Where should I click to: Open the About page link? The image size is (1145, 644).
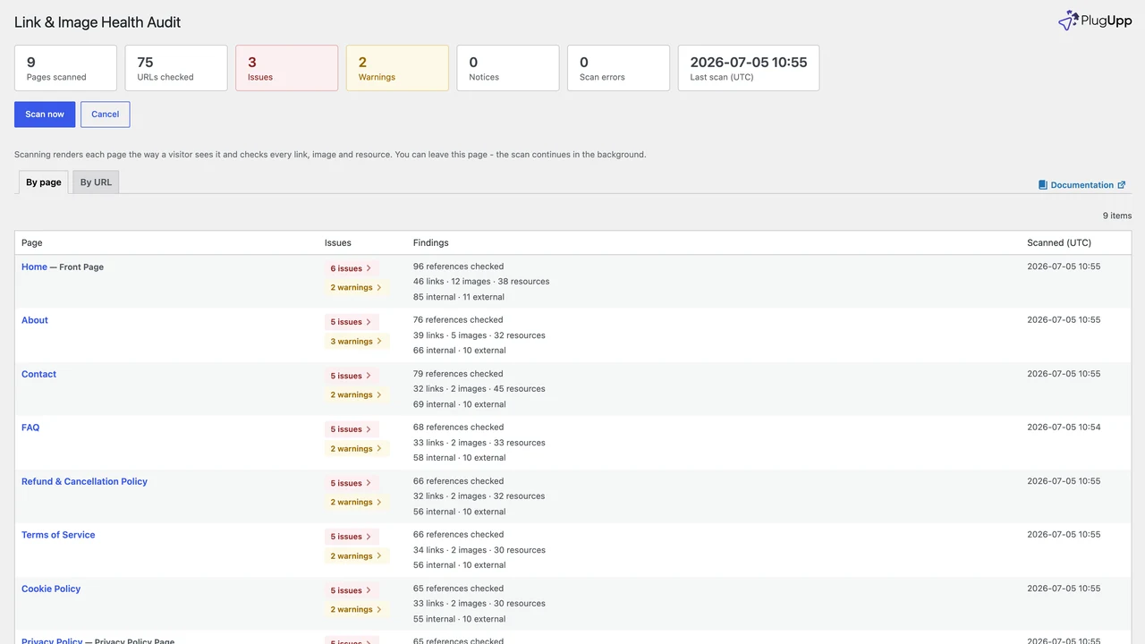[x=35, y=320]
